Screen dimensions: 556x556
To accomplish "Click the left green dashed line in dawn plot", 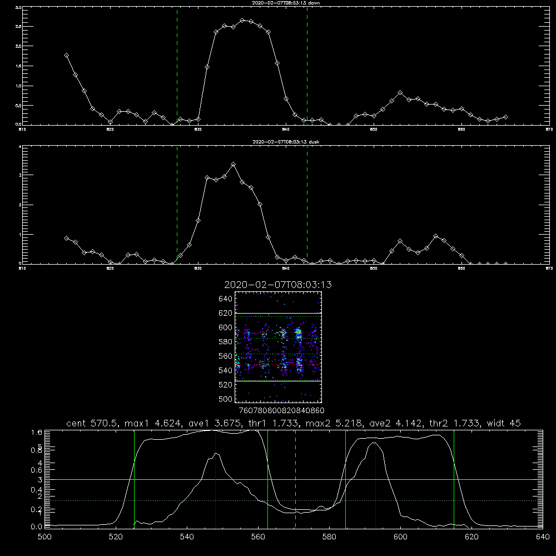I will point(177,66).
